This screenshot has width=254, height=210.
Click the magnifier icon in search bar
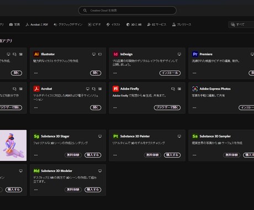(85, 11)
